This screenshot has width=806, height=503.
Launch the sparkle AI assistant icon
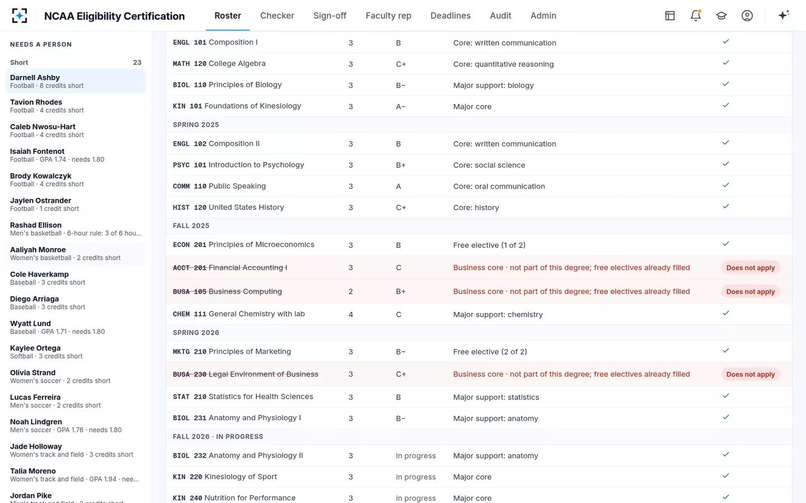(x=784, y=15)
